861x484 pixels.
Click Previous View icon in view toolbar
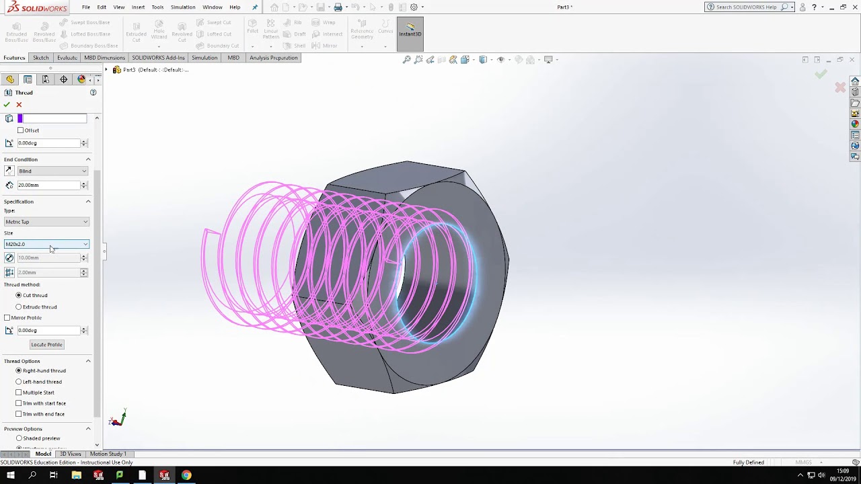[x=430, y=60]
